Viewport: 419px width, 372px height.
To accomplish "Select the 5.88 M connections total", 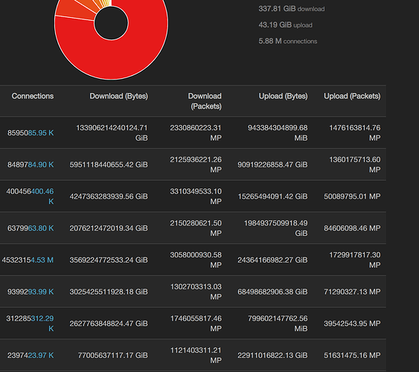I will [288, 41].
